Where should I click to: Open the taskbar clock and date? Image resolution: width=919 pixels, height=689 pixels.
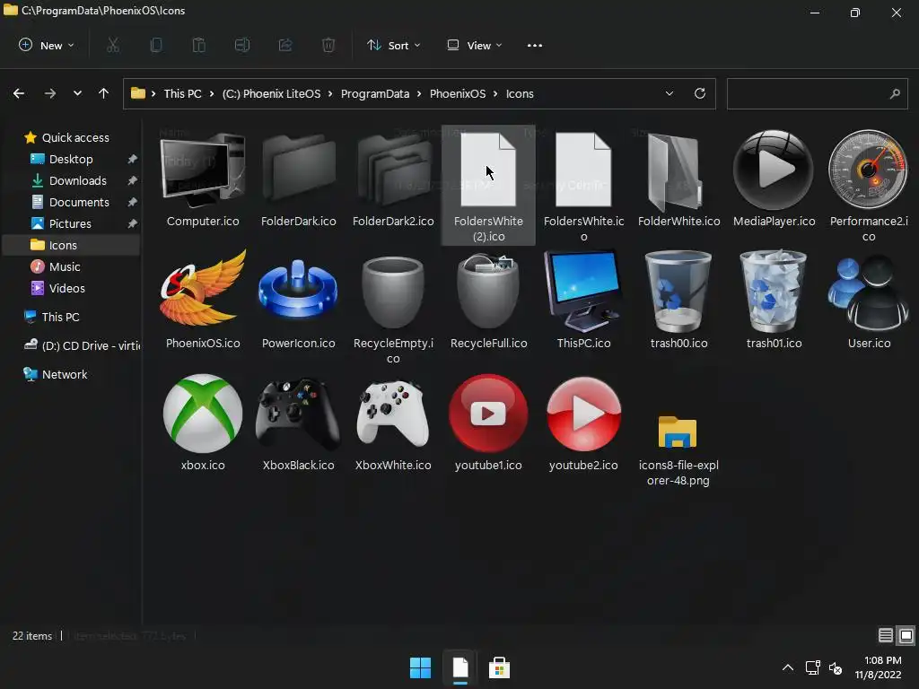[x=878, y=667]
